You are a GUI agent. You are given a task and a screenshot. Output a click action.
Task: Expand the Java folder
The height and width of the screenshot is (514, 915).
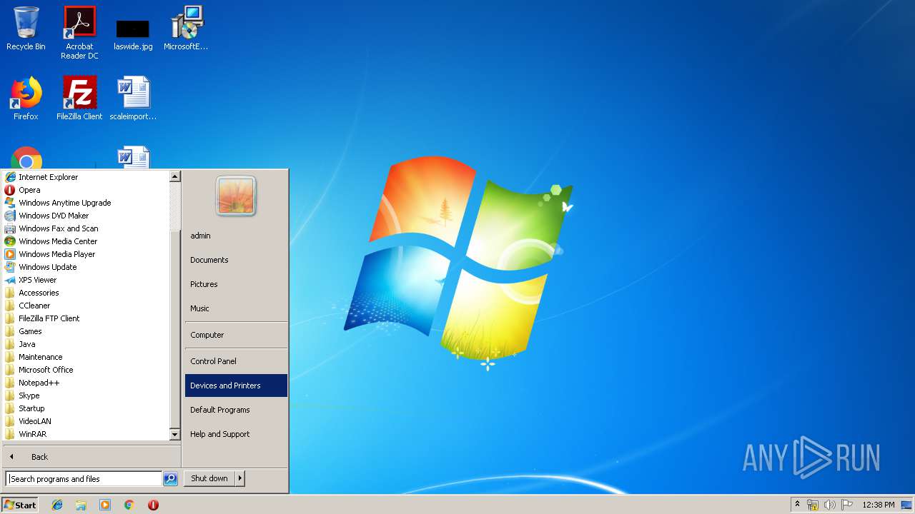pyautogui.click(x=86, y=344)
